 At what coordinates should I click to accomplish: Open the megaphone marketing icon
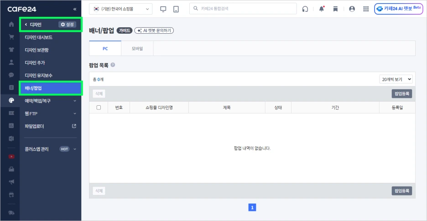[11, 182]
